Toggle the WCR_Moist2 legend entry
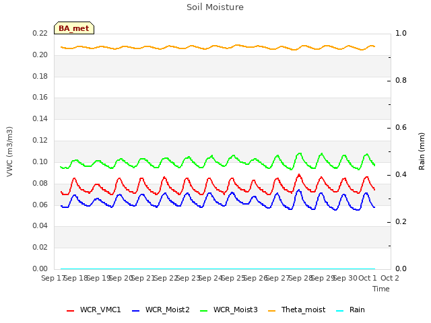Screen dimensions: 431x323 161,310
